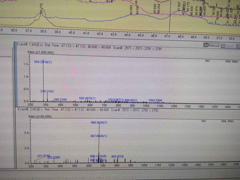Click the 284.2919(1) peak label
The width and height of the screenshot is (240, 180).
point(43,62)
